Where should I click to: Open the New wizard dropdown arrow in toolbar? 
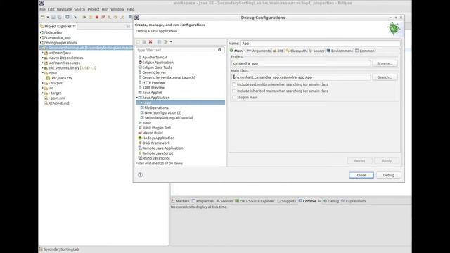pyautogui.click(x=48, y=17)
